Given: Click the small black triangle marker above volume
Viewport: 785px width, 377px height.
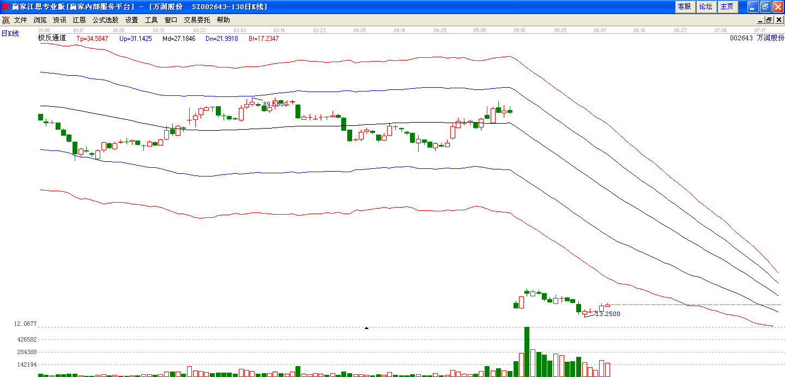Looking at the screenshot, I should coord(366,328).
